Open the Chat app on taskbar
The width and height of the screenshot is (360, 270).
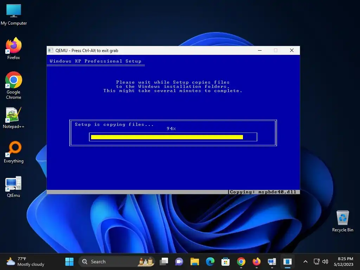[179, 262]
